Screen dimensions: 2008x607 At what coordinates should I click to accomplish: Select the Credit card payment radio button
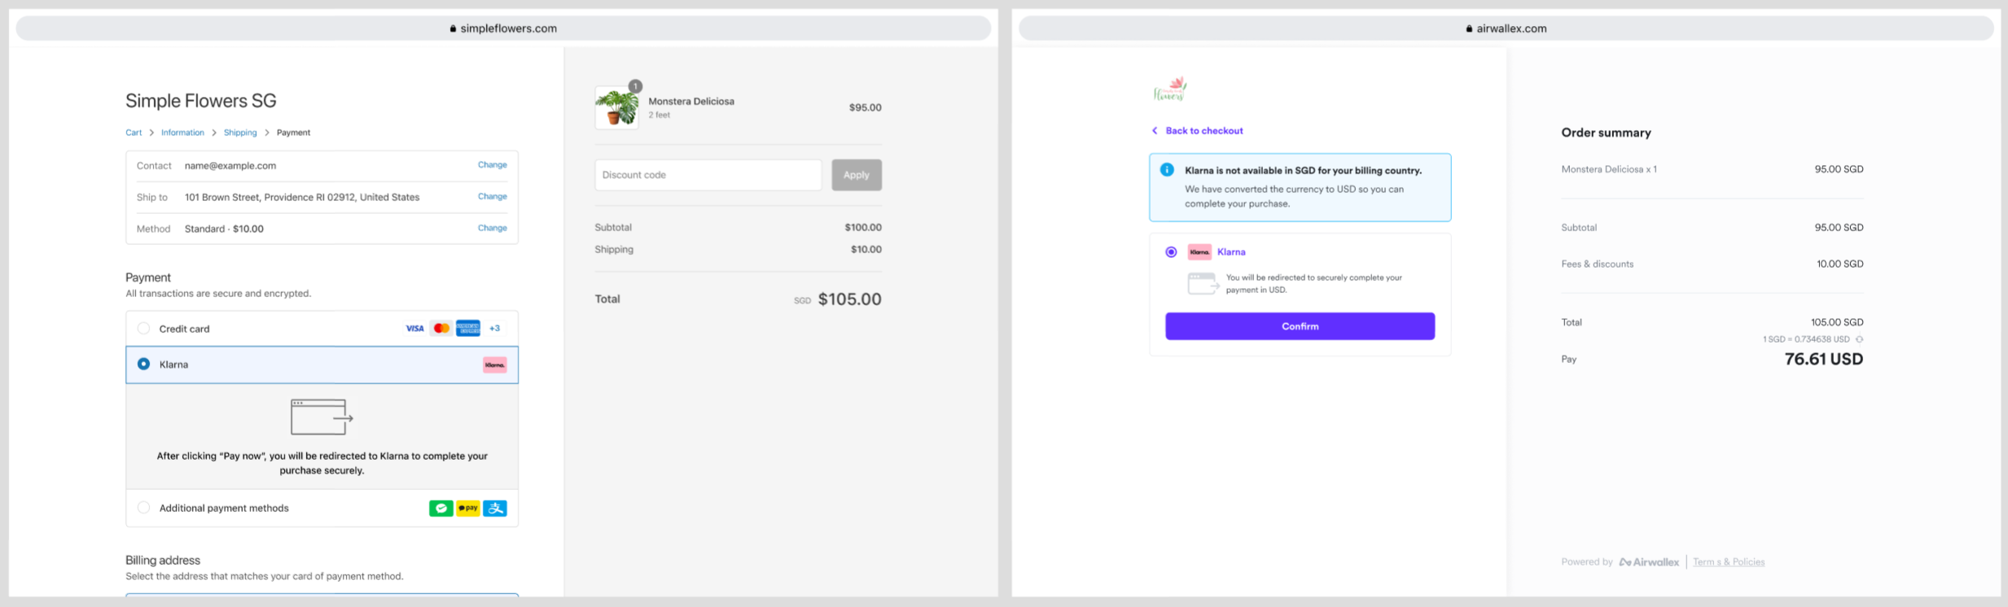coord(143,328)
